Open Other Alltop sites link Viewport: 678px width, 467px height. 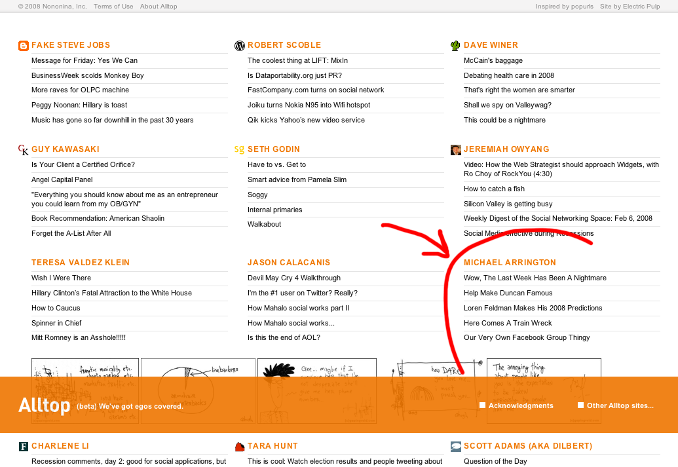click(x=620, y=405)
